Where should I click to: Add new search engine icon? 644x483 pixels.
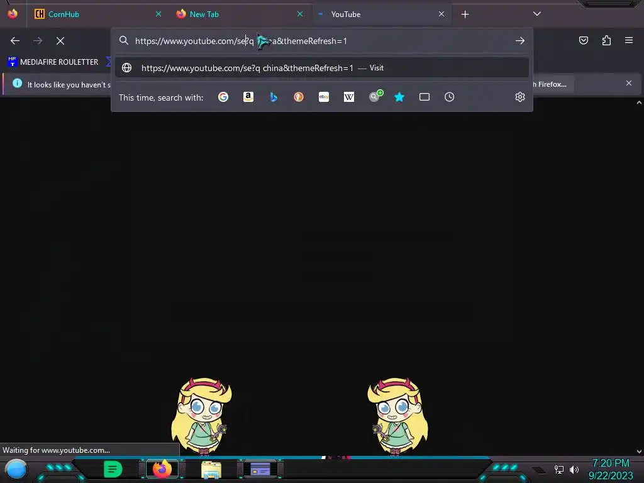(375, 96)
